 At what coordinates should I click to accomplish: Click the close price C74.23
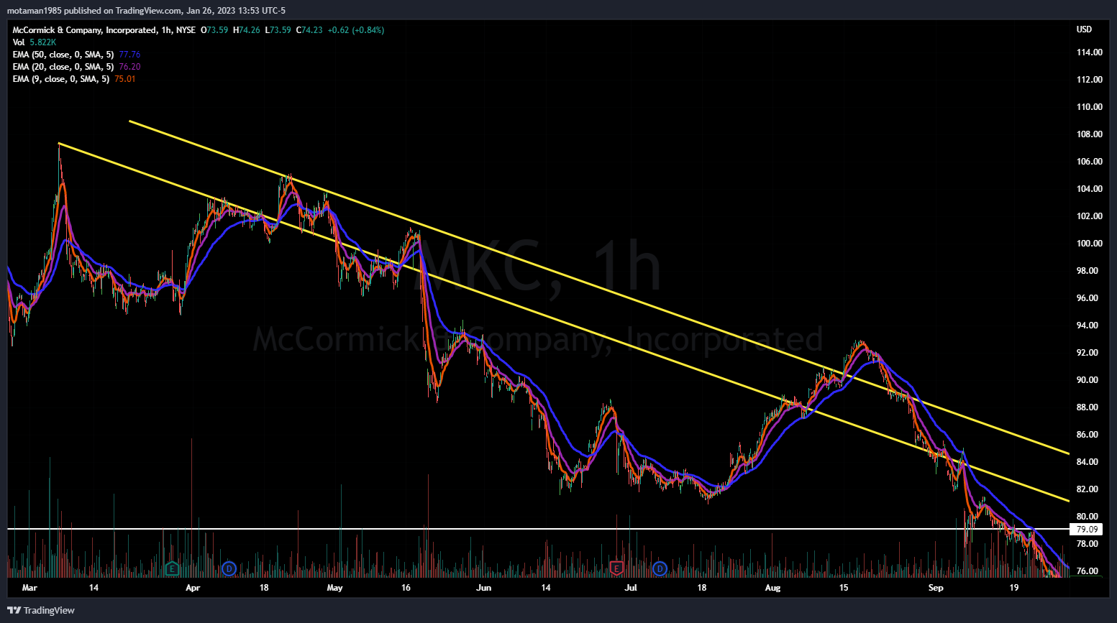(309, 30)
